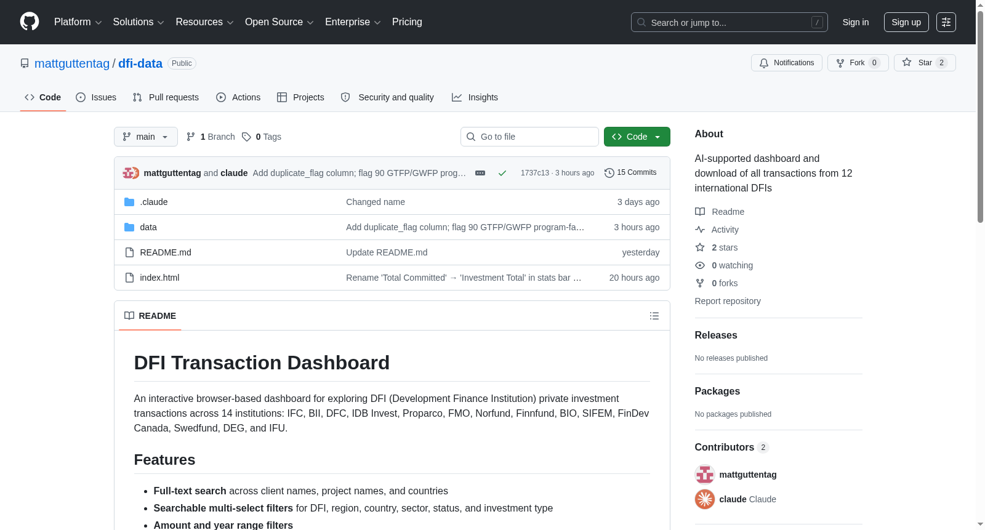985x530 pixels.
Task: Click the Go to file input
Action: pos(529,137)
